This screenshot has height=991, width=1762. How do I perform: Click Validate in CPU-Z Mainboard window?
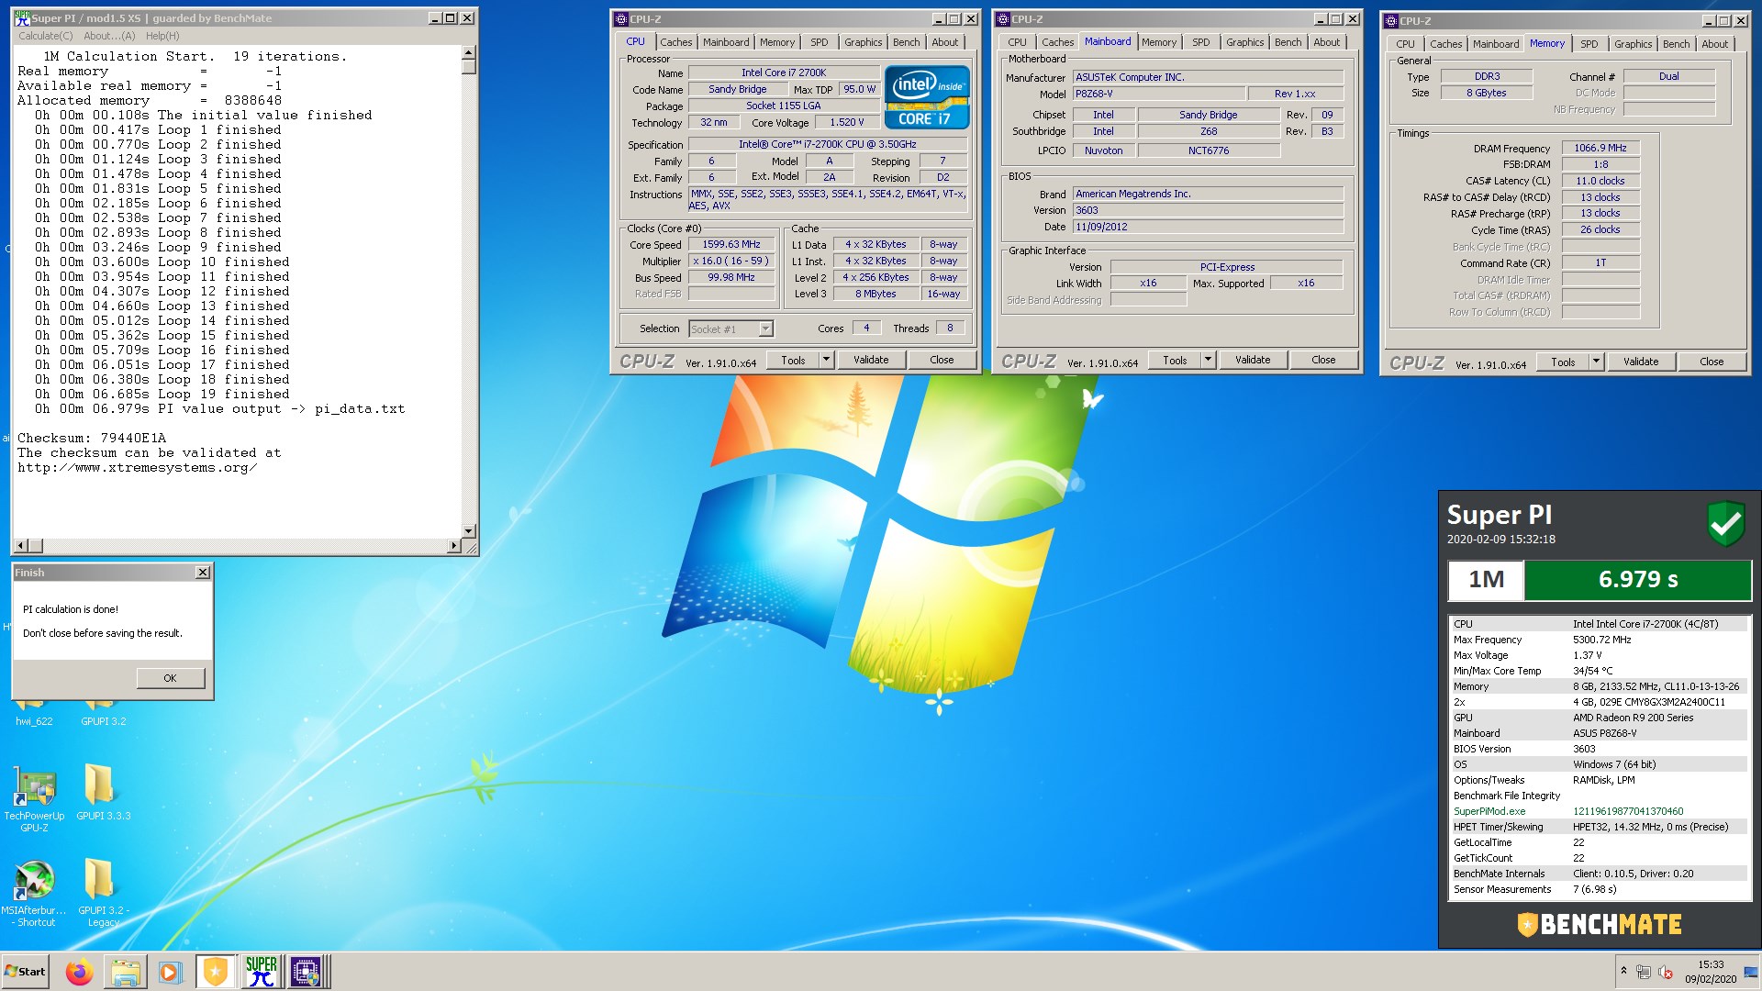pyautogui.click(x=1253, y=360)
